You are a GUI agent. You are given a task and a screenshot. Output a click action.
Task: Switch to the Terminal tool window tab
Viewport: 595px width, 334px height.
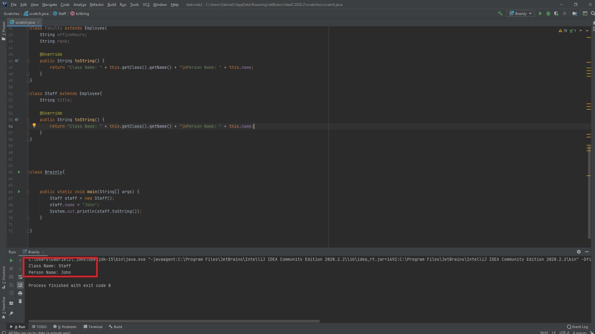(93, 327)
